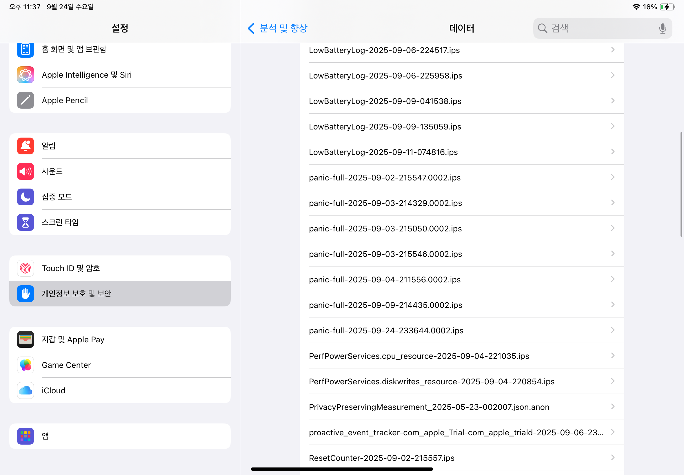Tap the red 알림 bell icon
This screenshot has height=475, width=684.
(25, 146)
